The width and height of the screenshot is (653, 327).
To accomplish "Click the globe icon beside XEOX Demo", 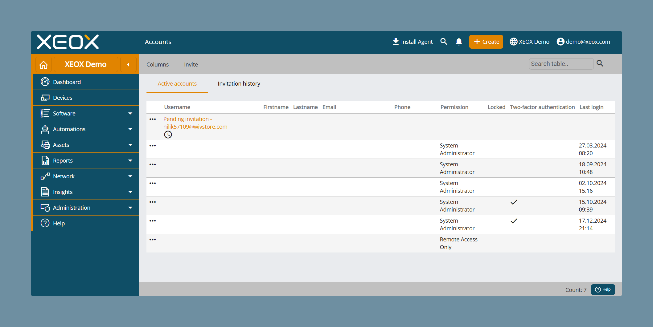I will point(513,42).
